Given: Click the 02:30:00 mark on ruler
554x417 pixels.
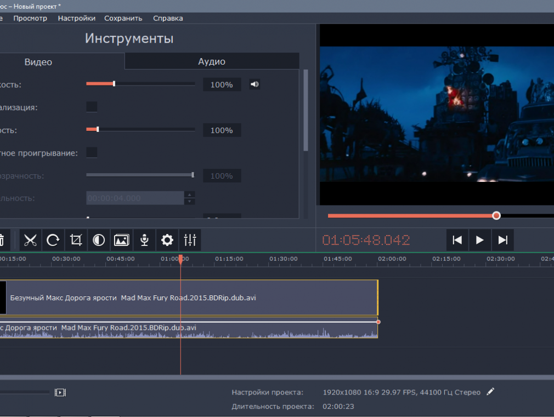Looking at the screenshot, I should point(501,259).
